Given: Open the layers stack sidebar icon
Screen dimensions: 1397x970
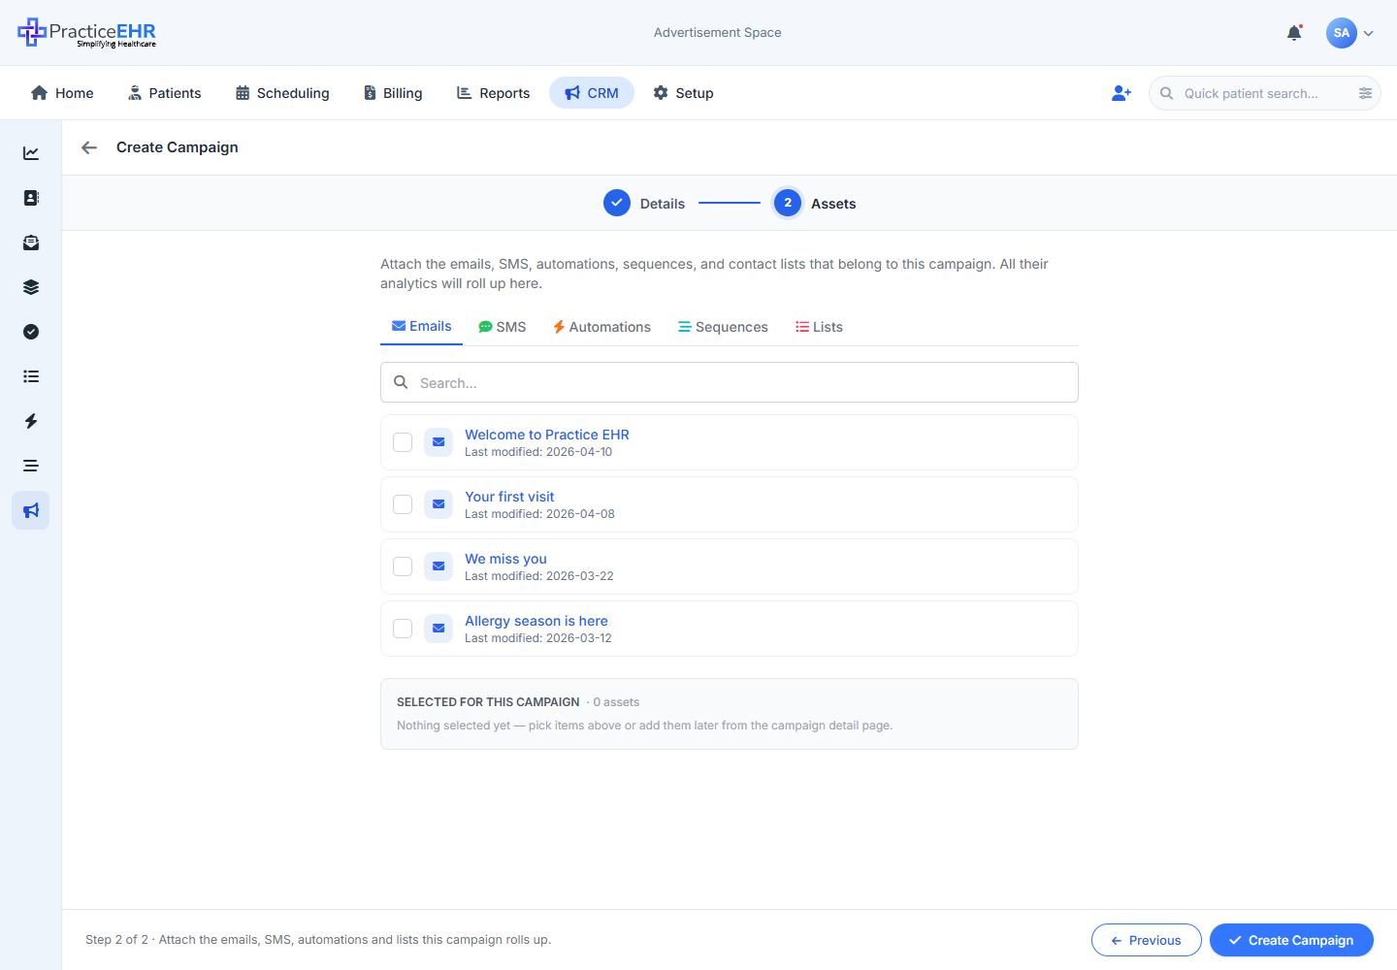Looking at the screenshot, I should coord(31,287).
